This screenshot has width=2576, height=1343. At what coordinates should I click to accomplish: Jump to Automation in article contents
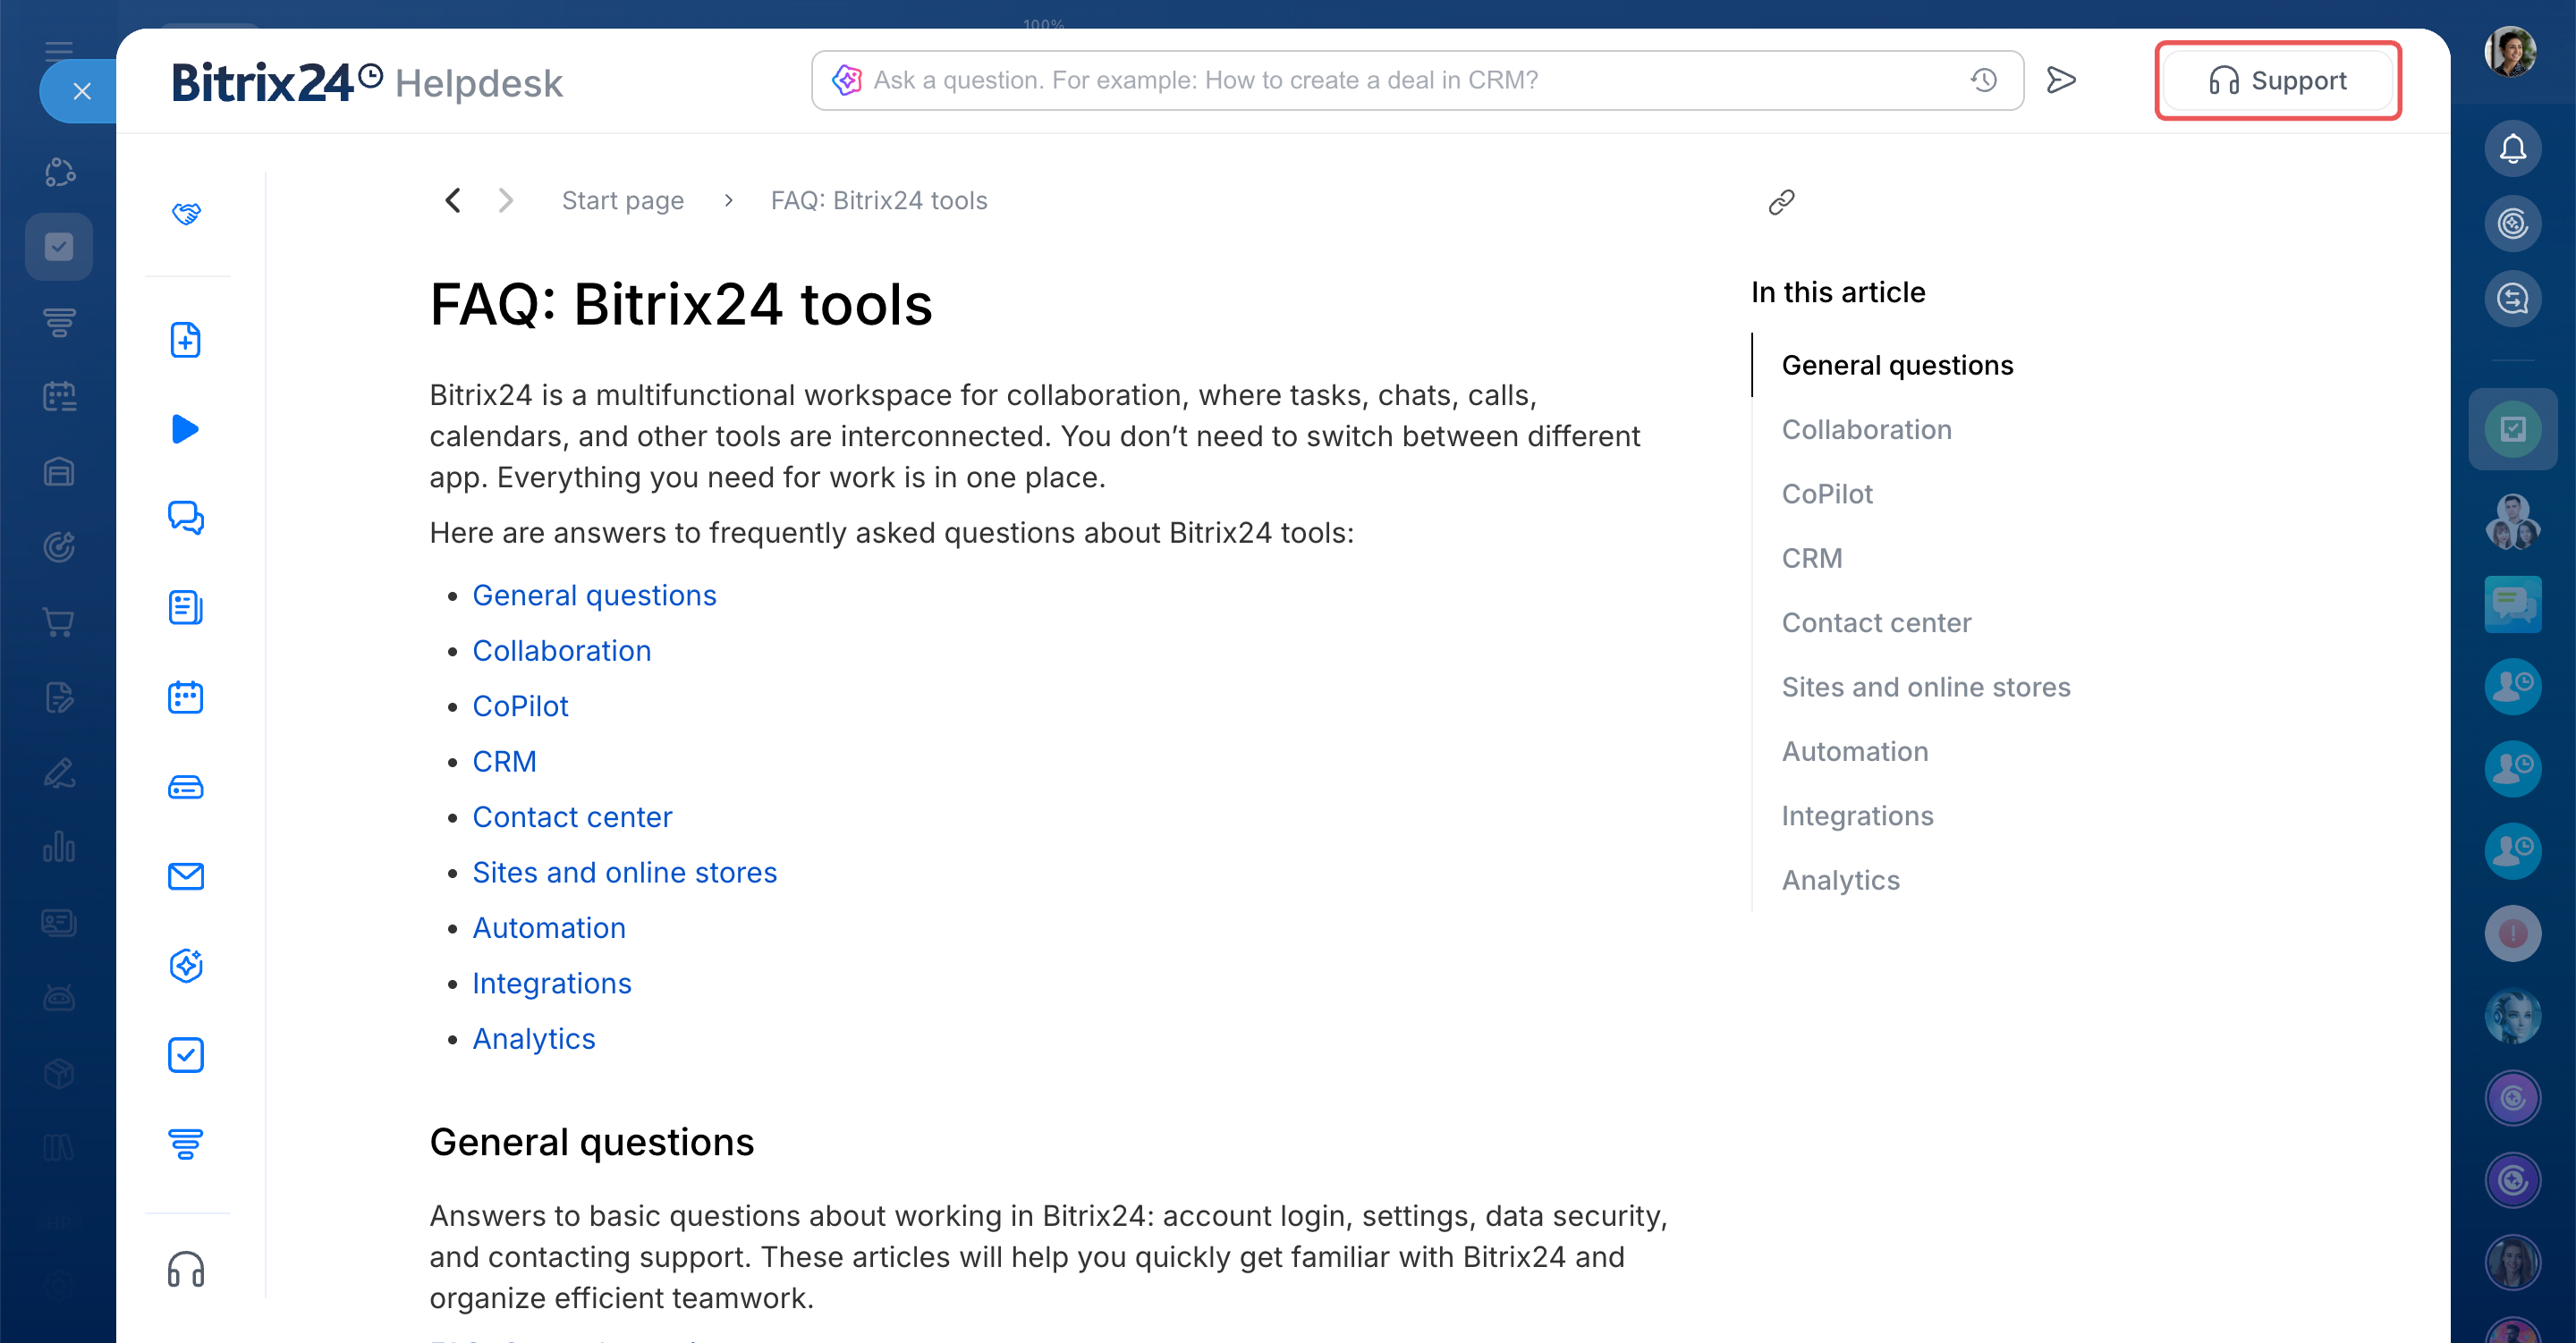(x=1854, y=751)
